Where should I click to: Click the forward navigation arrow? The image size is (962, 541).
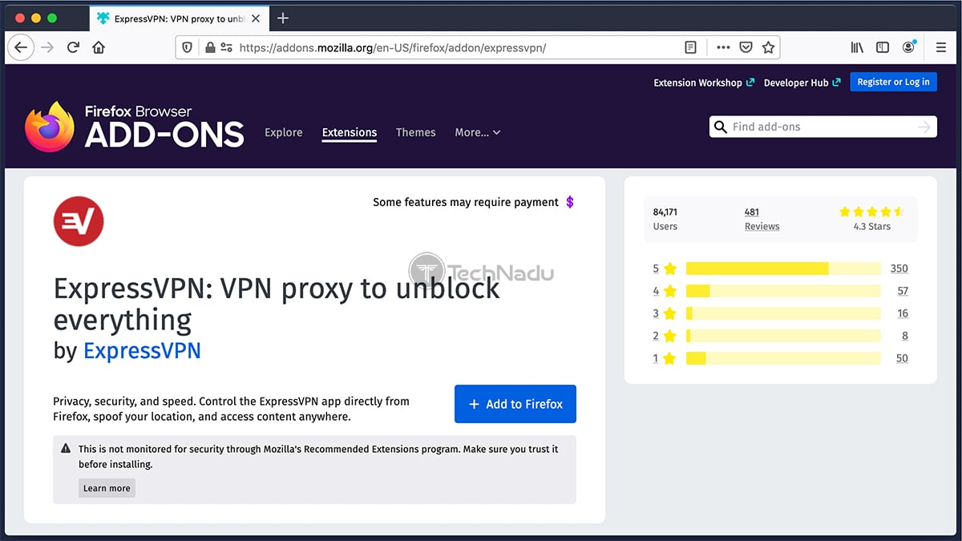coord(47,47)
